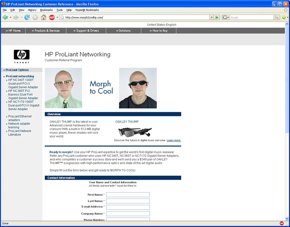Open the HyperBK Bookmarks menu
Screen dimensions: 290x227
(87, 10)
